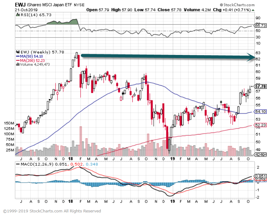Click the 25M volume axis label
This screenshot has width=275, height=217.
click(10, 150)
